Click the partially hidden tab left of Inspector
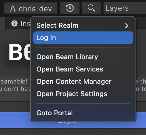 (x=2, y=23)
